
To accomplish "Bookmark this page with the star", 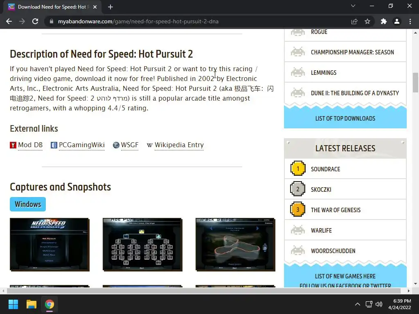I will click(x=367, y=21).
